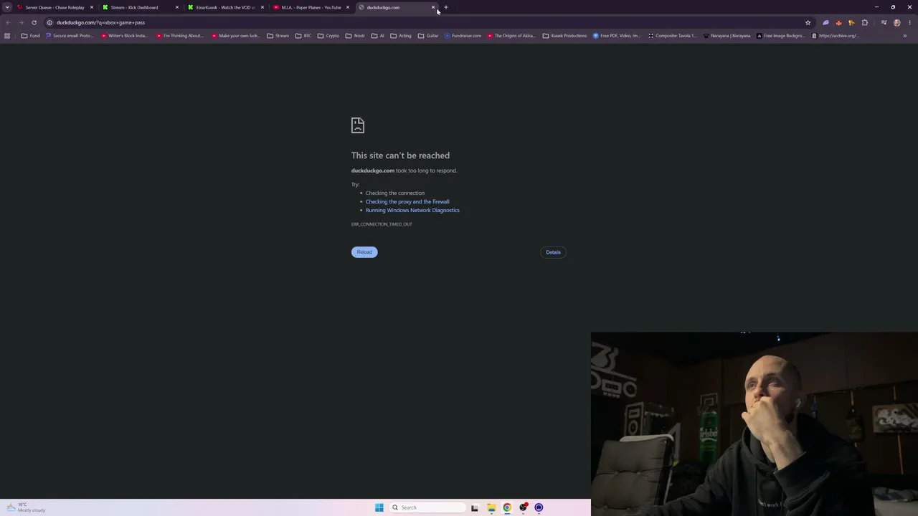Image resolution: width=918 pixels, height=516 pixels.
Task: Open the Kuusk Productions bookmarks folder
Action: point(564,36)
